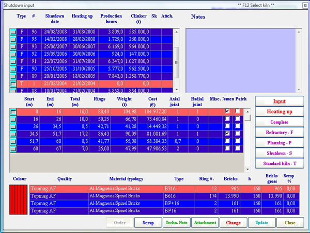310x233 pixels.
Task: Click the Attachment button
Action: (x=205, y=223)
